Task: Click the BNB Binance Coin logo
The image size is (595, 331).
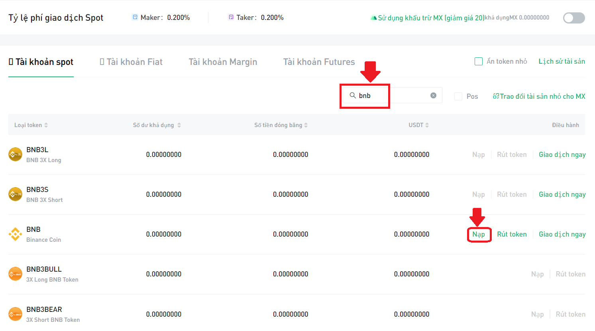Action: tap(15, 234)
